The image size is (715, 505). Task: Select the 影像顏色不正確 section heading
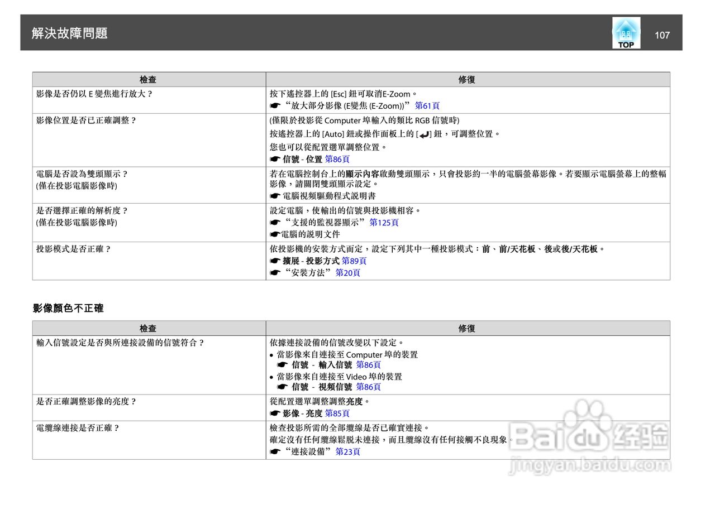(68, 308)
